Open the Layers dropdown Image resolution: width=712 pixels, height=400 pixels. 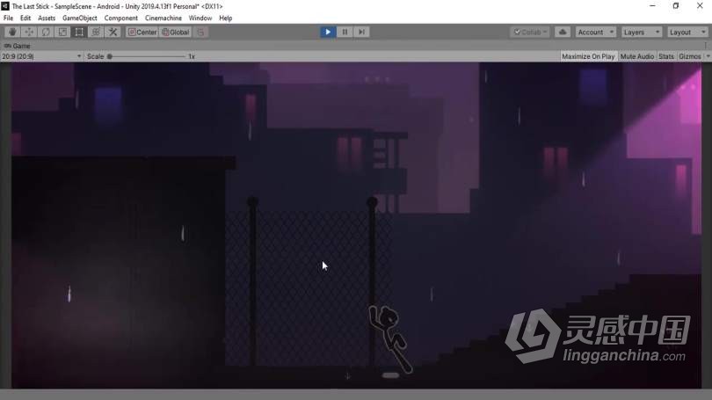642,32
